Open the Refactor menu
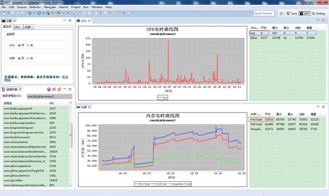The image size is (329, 196). [x=35, y=7]
